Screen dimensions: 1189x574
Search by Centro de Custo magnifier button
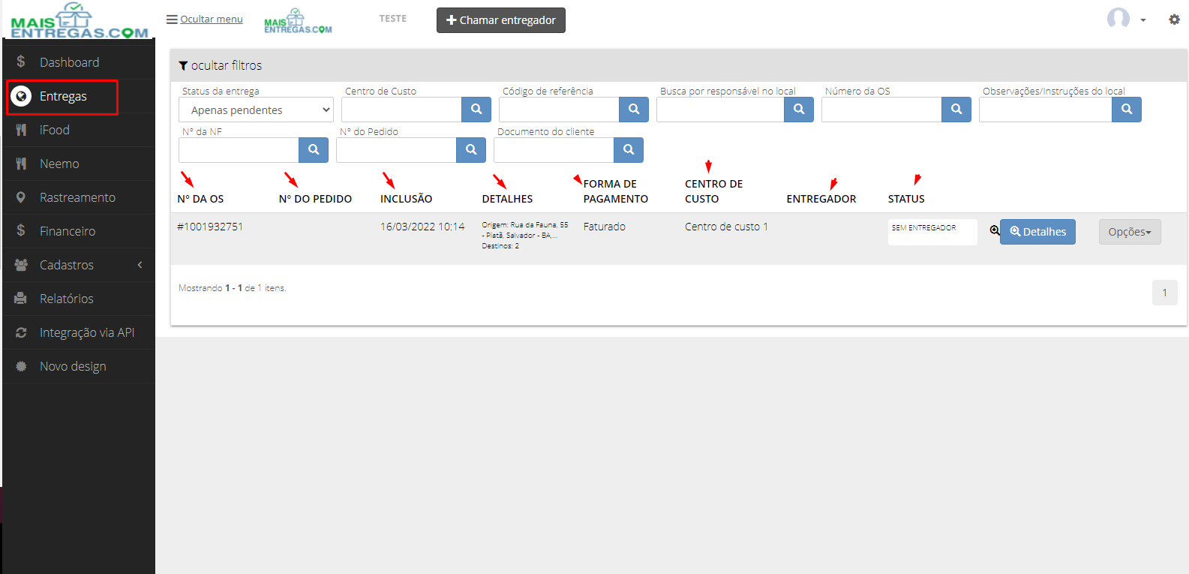pos(476,110)
